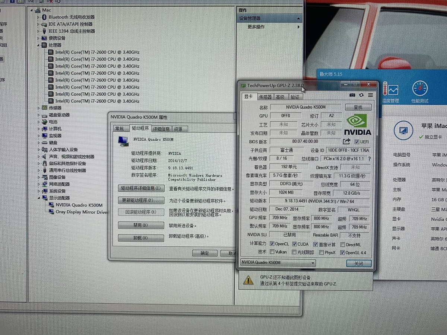447x335 pixels.
Task: Click the 查找 lookup button
Action: tap(358, 107)
